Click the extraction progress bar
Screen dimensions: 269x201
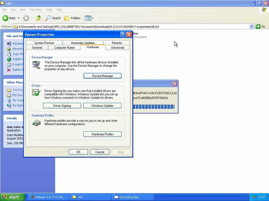[x=154, y=107]
